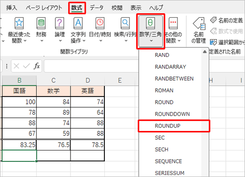Open the 論理 functions library
This screenshot has width=245, height=177.
coord(60,29)
